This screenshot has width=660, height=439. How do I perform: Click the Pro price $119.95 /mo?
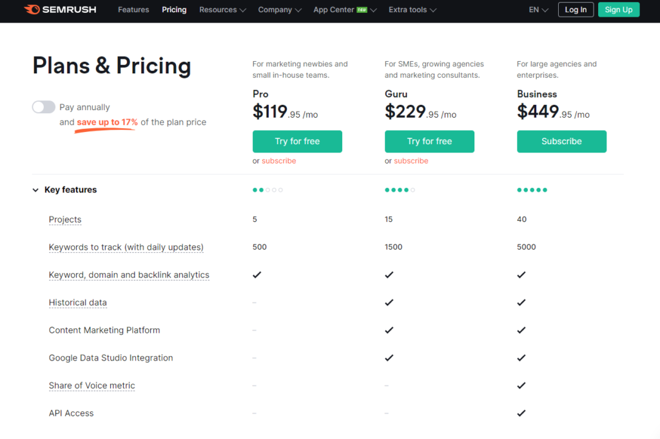click(285, 112)
